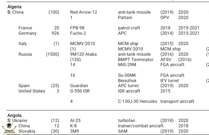The height and width of the screenshot is (135, 209).
Task: Select the Angola country heading
Action: coord(14,116)
